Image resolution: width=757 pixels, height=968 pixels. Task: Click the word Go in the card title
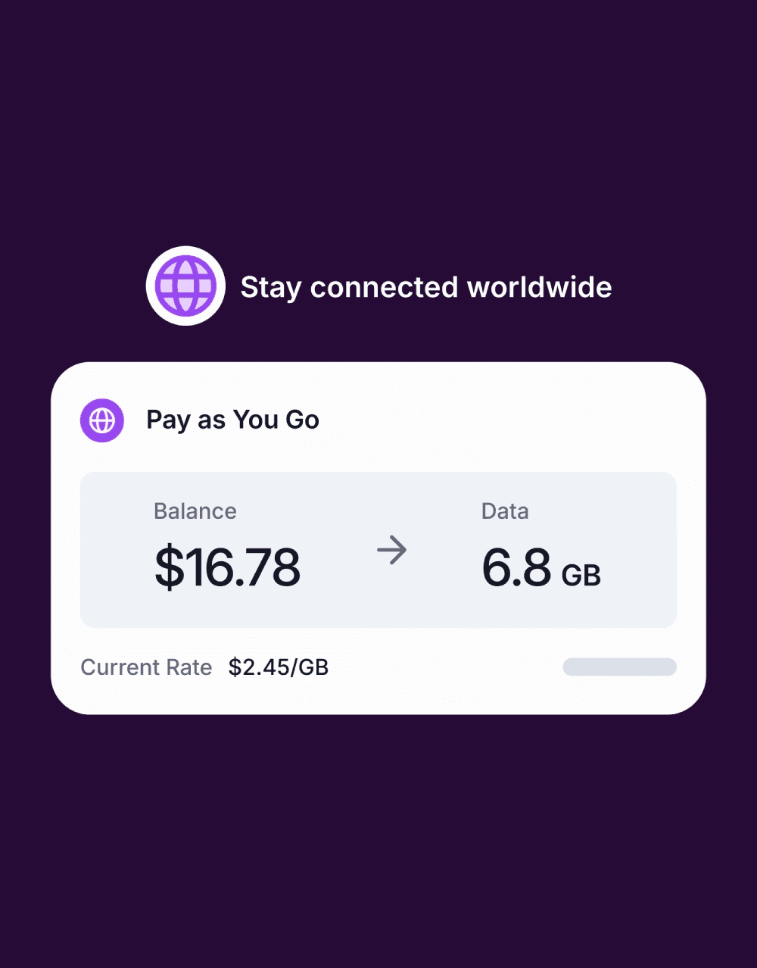tap(302, 420)
